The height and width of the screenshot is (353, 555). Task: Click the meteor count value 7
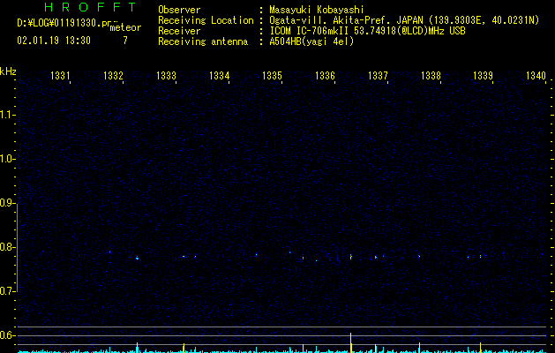pyautogui.click(x=125, y=41)
